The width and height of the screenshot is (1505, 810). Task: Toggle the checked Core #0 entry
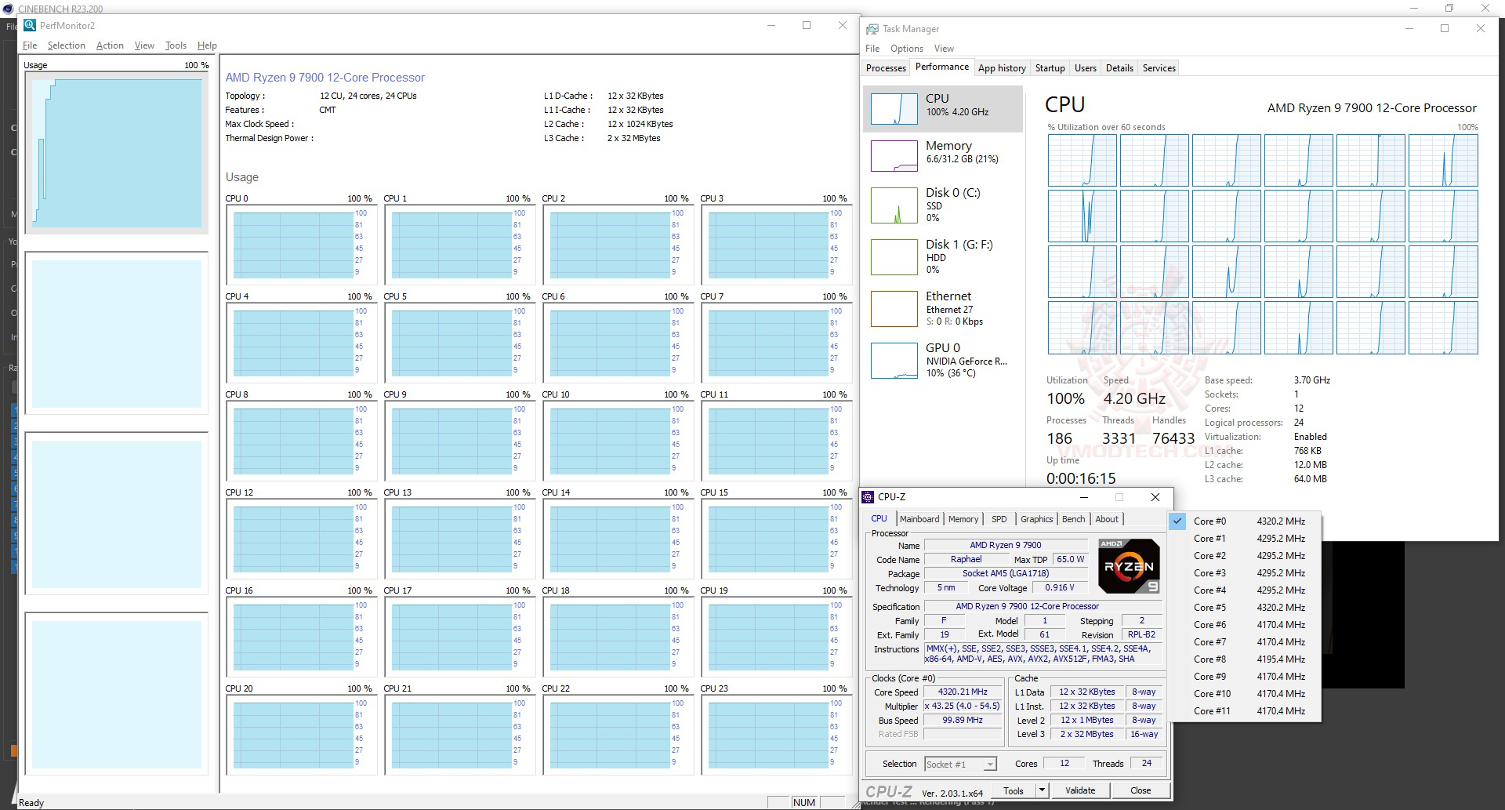[x=1243, y=521]
